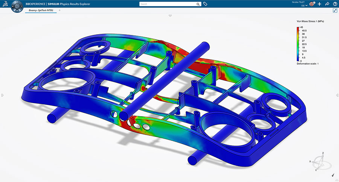This screenshot has height=182, width=339.
Task: Expand the top action bar chevron
Action: (x=170, y=15)
